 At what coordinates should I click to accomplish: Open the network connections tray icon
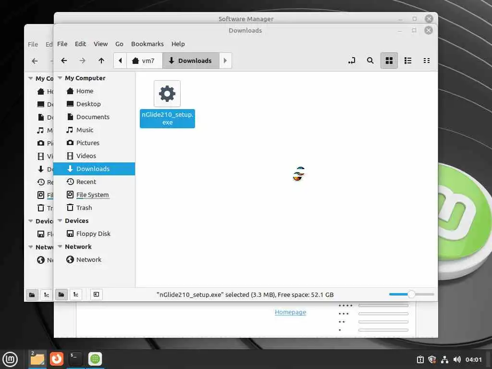[x=444, y=359]
